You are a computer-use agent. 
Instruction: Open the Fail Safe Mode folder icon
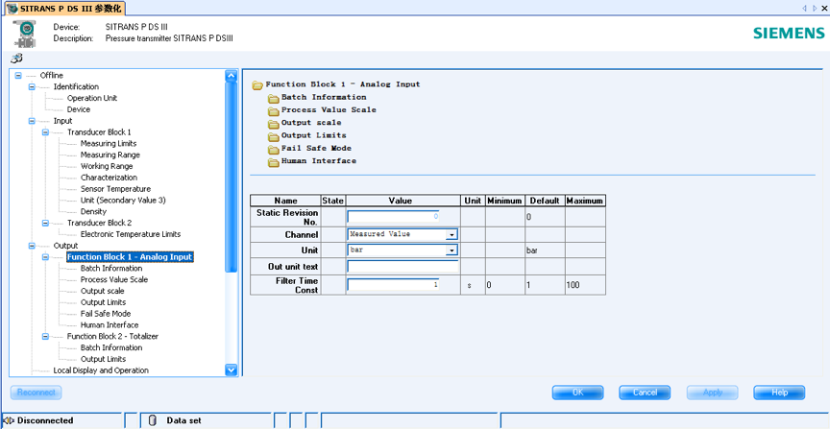tap(273, 149)
